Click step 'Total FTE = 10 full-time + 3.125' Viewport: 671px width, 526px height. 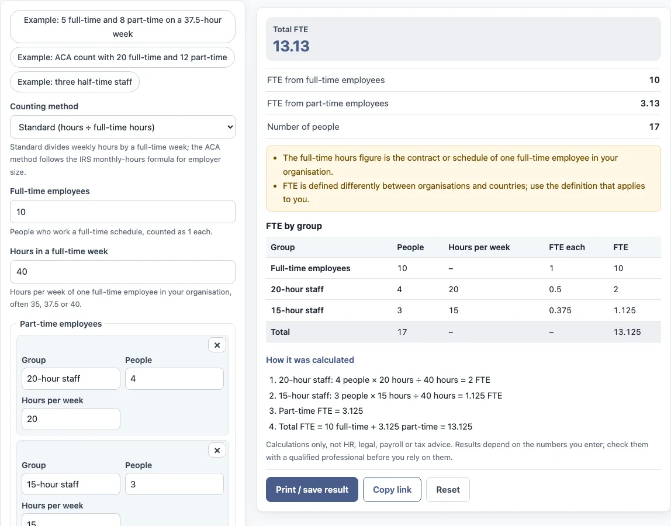point(375,427)
